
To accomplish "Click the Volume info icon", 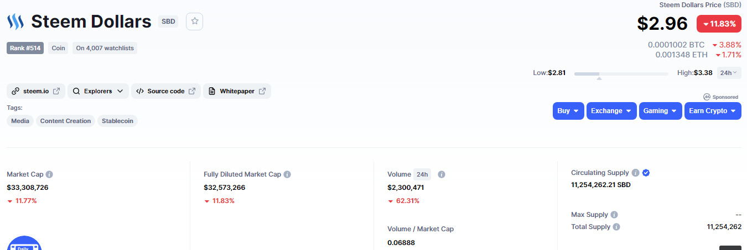I will point(442,174).
